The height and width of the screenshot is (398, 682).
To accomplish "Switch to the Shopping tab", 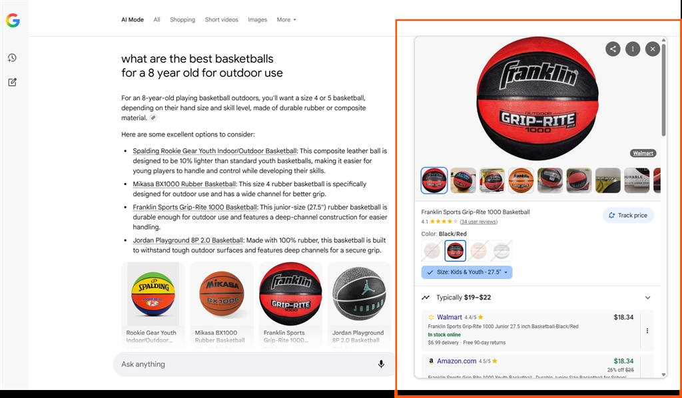I will pyautogui.click(x=182, y=19).
